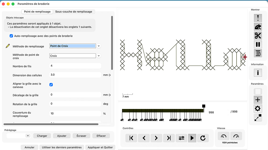Screen dimensions: 268x150
Task: Click the horizontal scrollbar under parameters
Action: (x=51, y=124)
